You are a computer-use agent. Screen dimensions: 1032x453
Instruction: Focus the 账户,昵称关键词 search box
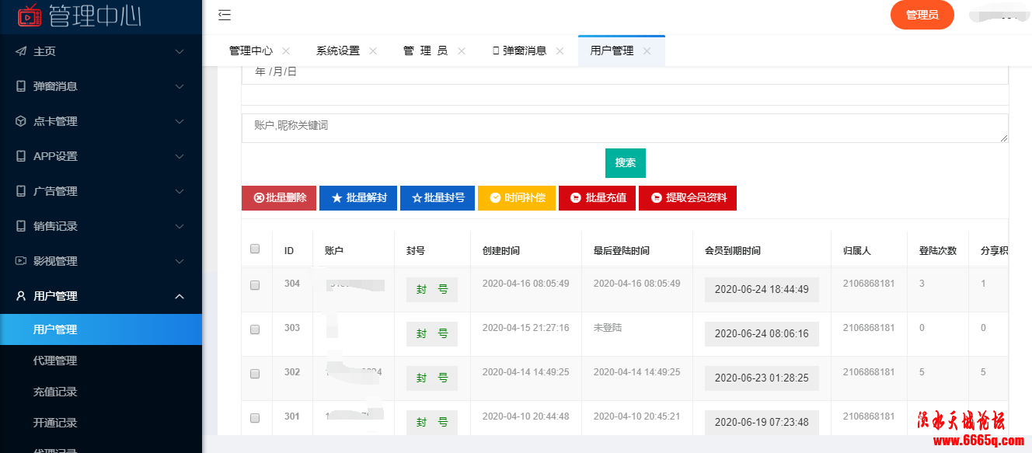pos(625,128)
